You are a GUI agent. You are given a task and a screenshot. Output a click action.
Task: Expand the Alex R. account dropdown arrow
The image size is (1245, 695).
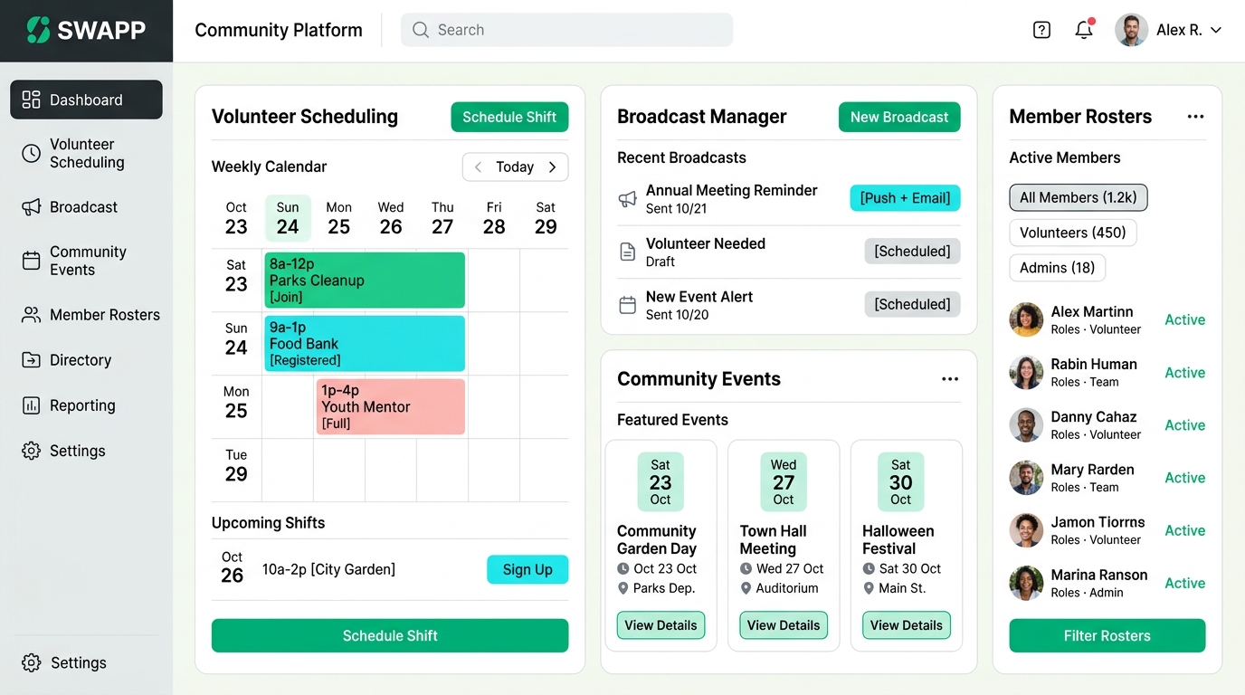point(1216,30)
